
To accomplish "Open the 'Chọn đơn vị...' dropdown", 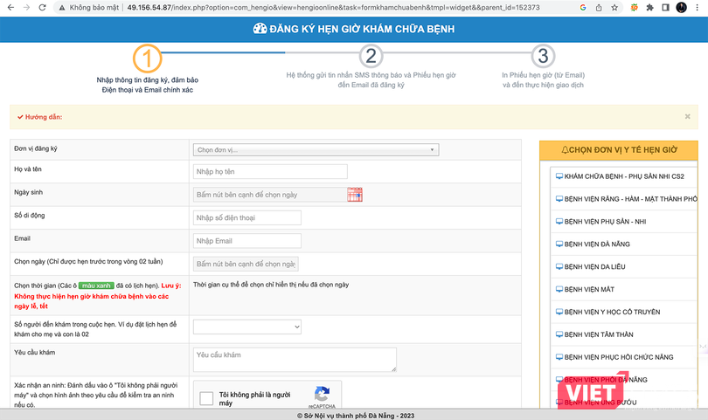I will (316, 149).
